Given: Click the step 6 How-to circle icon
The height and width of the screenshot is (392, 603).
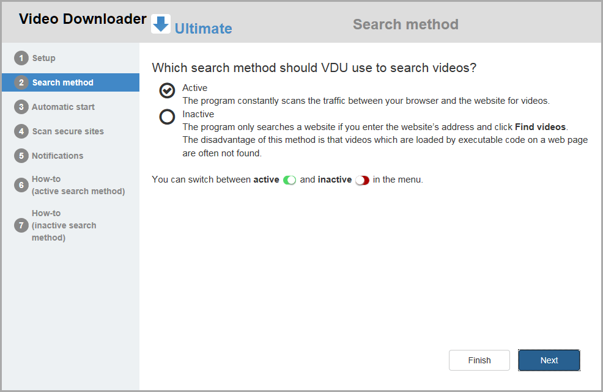Looking at the screenshot, I should point(21,184).
